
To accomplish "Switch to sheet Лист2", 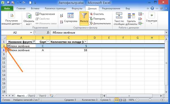I will click(32, 96).
